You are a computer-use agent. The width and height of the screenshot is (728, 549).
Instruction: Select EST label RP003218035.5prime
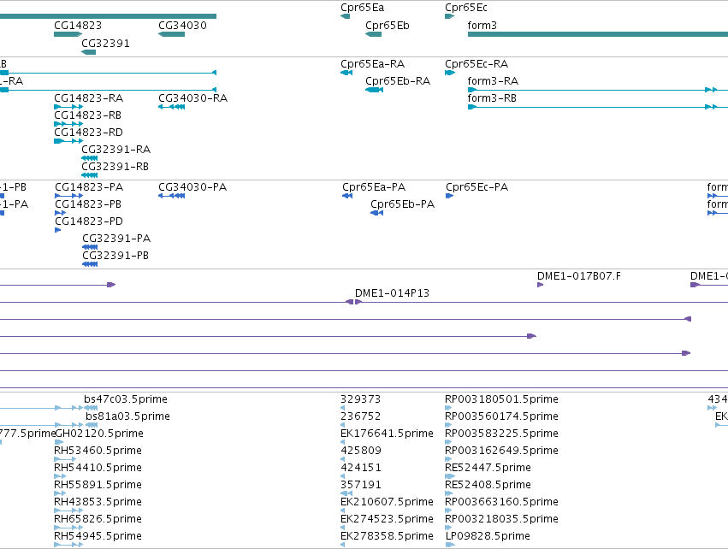coord(501,520)
